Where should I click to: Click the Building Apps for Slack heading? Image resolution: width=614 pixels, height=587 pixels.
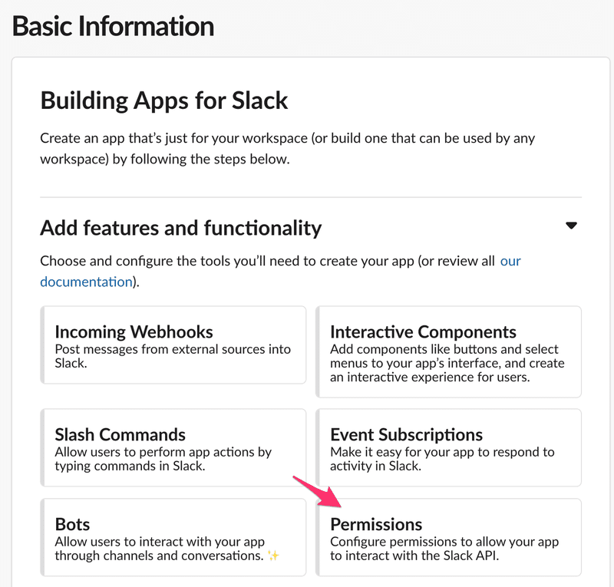pyautogui.click(x=164, y=101)
